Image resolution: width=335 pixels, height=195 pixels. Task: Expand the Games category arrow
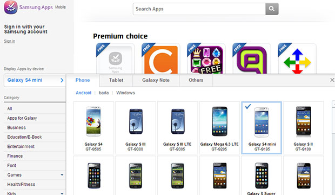(62, 175)
